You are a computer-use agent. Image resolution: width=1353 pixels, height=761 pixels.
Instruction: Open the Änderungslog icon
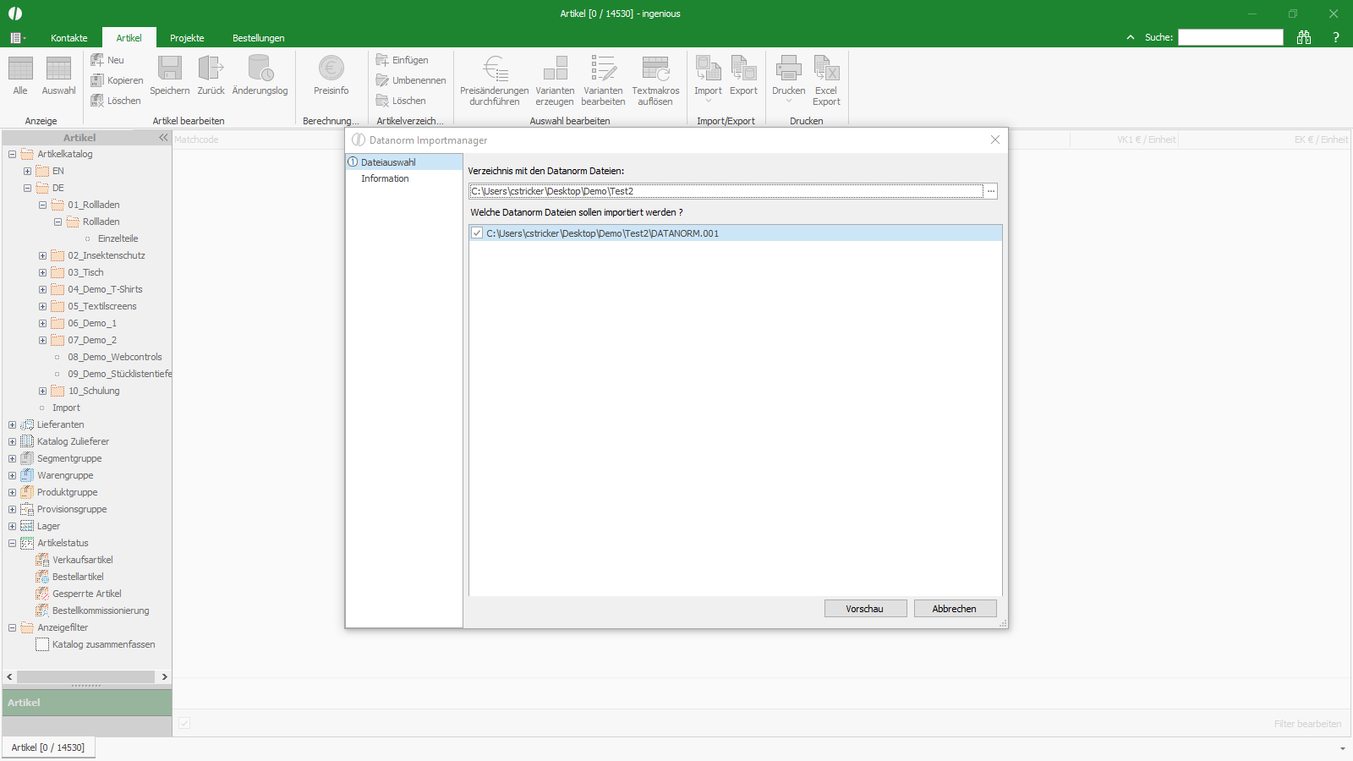point(260,68)
